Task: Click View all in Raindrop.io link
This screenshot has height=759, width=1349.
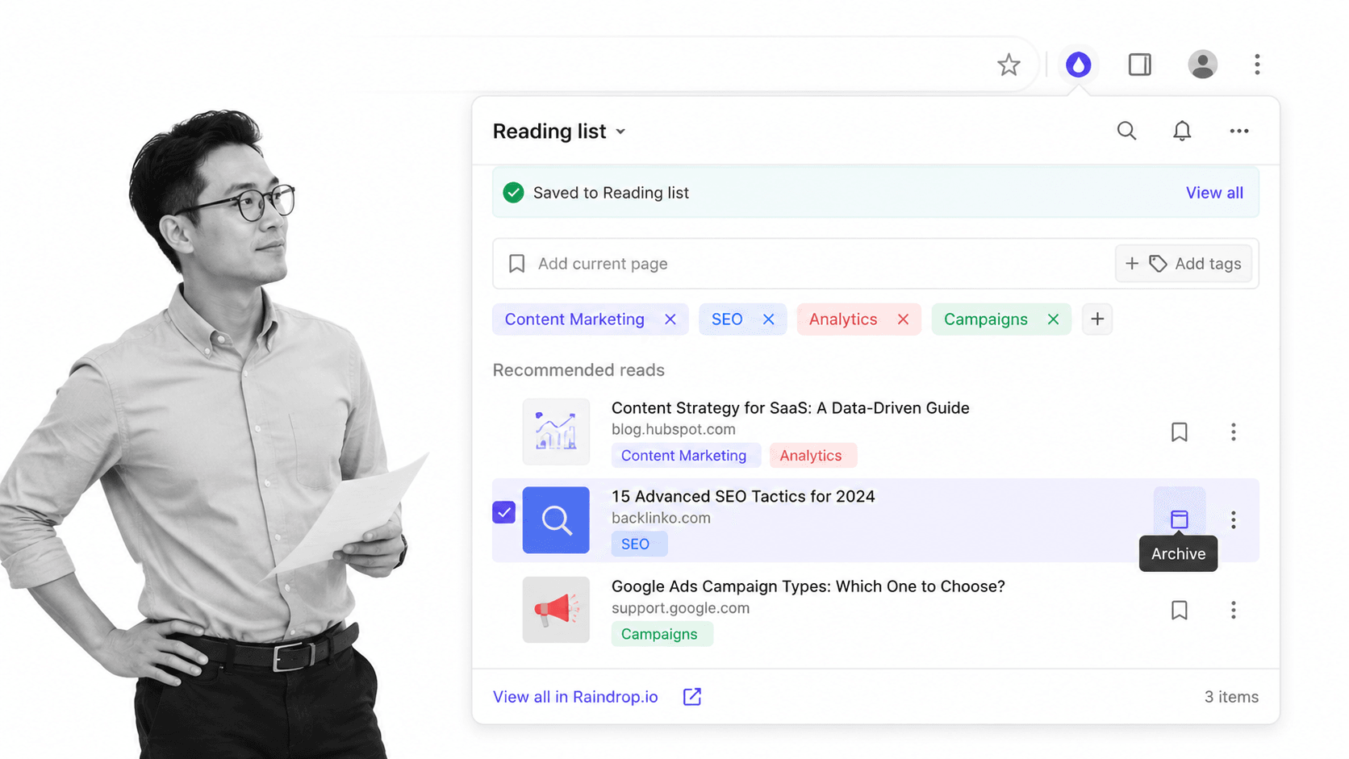Action: pyautogui.click(x=575, y=697)
